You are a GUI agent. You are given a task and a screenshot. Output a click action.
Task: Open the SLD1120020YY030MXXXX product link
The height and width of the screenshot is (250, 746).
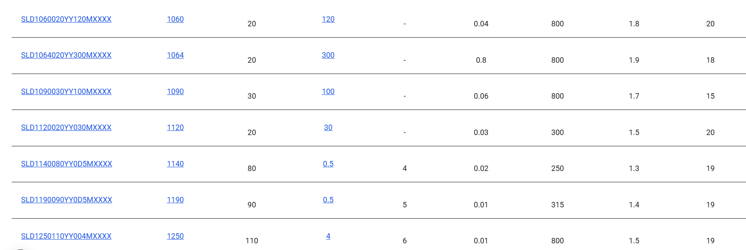[x=66, y=128]
